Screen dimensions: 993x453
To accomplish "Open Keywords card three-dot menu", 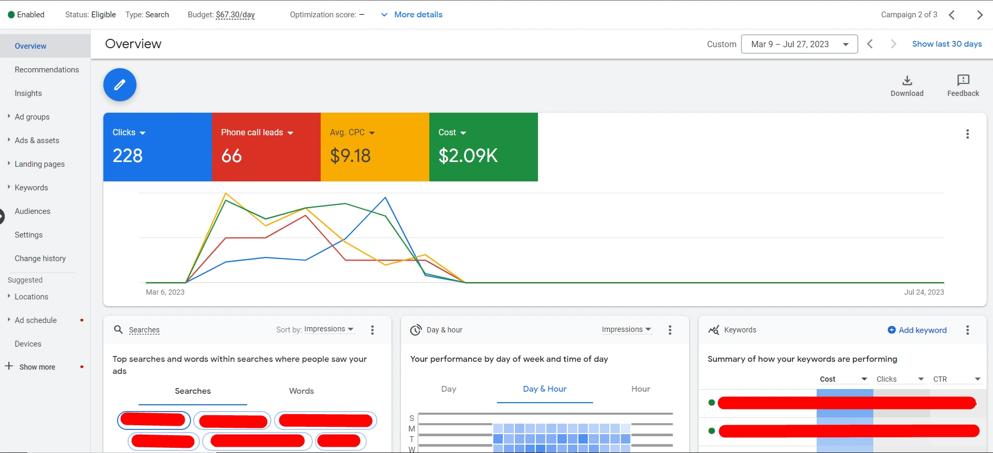I will [x=967, y=330].
